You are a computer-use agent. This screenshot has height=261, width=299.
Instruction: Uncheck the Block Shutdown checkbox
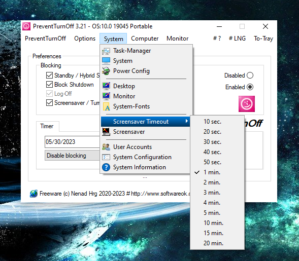click(x=49, y=85)
